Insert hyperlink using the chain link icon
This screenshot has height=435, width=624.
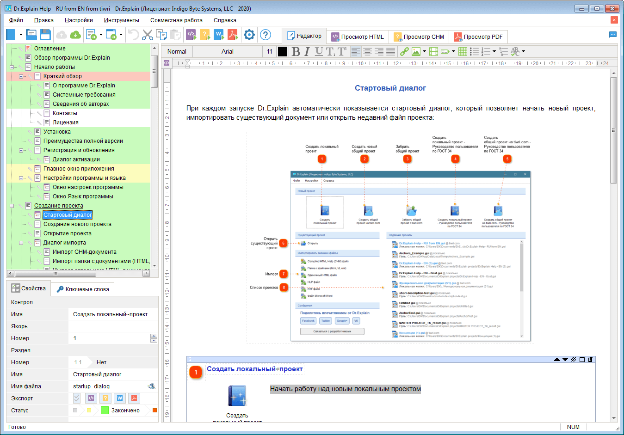click(x=404, y=51)
